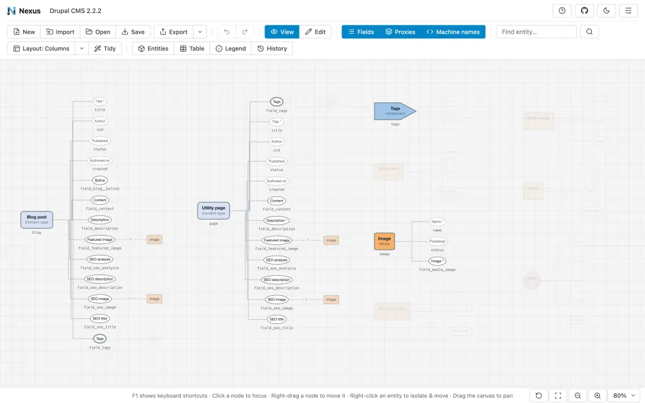
Task: Click the field_featured_image label under Blog post
Action: tap(100, 249)
